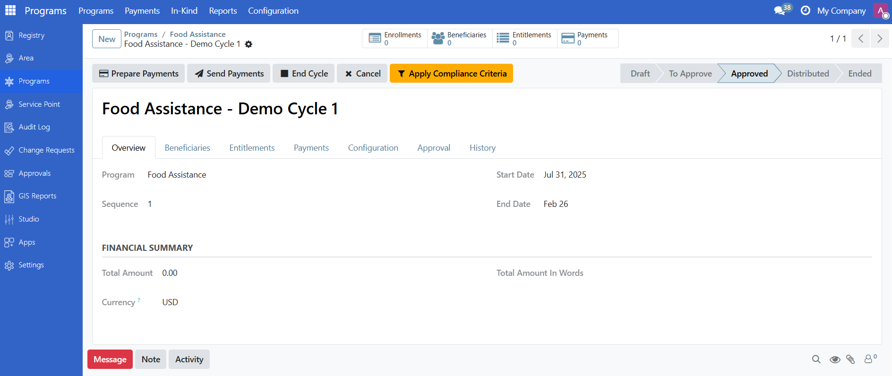This screenshot has width=892, height=376.
Task: Switch to the Approval tab
Action: pyautogui.click(x=434, y=148)
